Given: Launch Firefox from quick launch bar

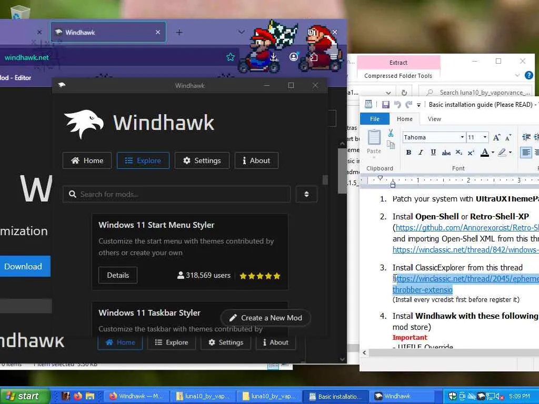Looking at the screenshot, I should point(78,396).
